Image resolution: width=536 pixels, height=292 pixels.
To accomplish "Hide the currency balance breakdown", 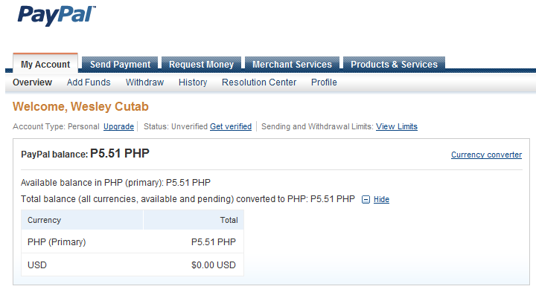I will click(381, 199).
